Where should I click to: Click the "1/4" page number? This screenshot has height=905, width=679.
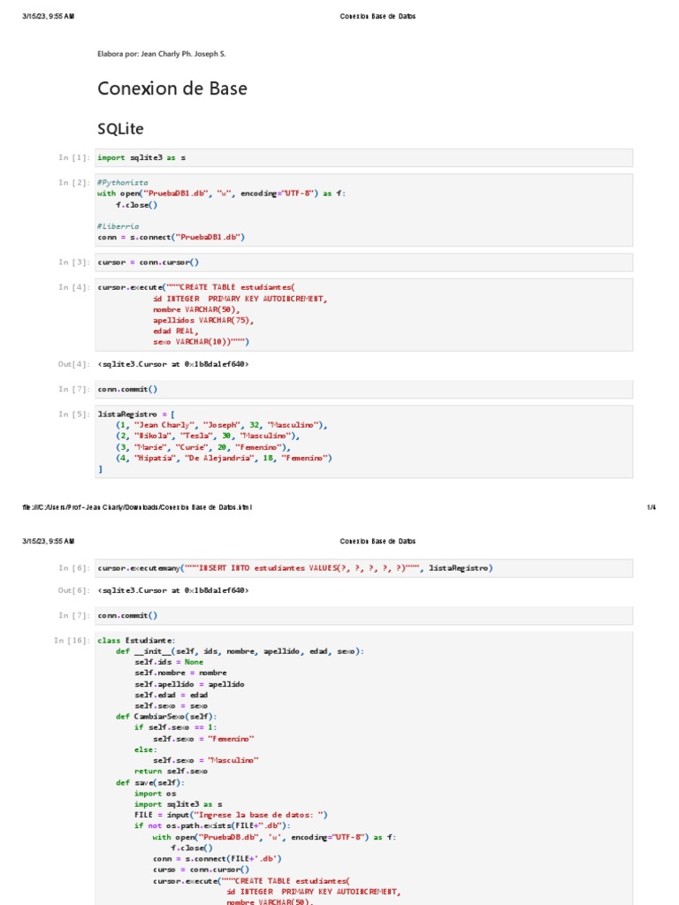[x=652, y=507]
